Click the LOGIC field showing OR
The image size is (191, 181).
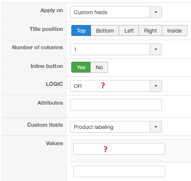click(x=110, y=86)
